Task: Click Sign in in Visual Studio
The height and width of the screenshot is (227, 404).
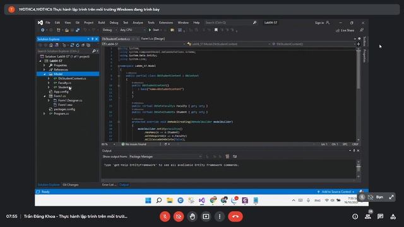Action: coord(322,23)
